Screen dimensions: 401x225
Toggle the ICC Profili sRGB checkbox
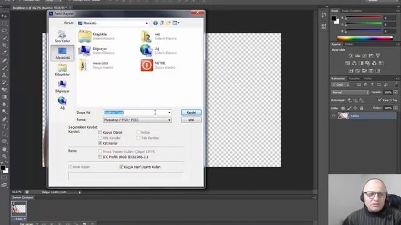100,157
